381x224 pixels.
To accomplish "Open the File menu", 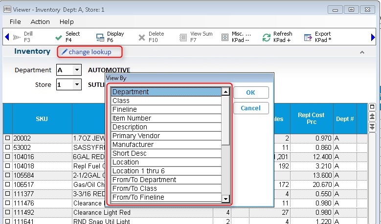I will click(15, 21).
